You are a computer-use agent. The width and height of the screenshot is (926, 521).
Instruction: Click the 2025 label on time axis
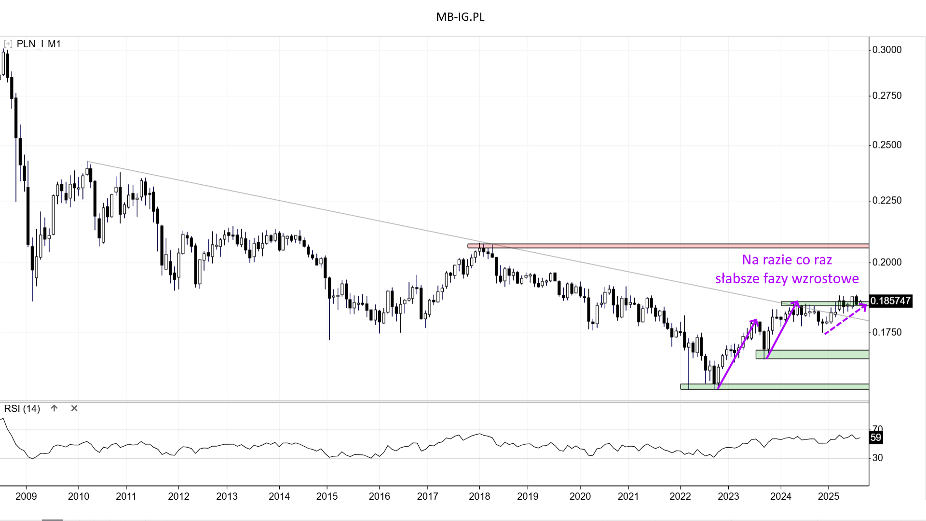(829, 496)
